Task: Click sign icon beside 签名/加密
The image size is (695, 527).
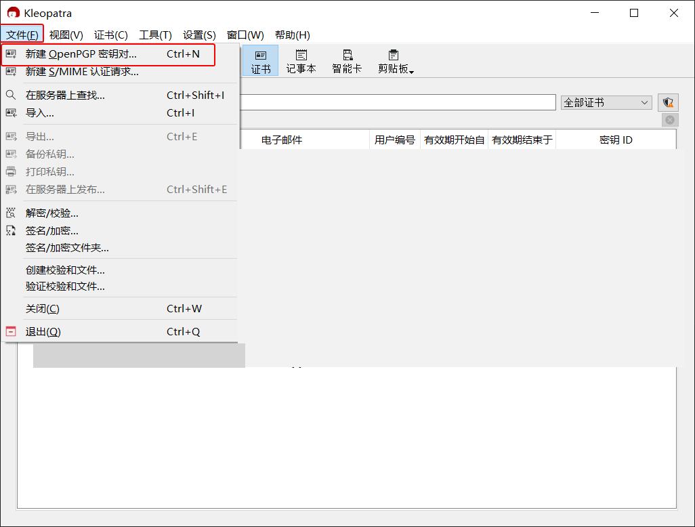Action: coord(11,230)
